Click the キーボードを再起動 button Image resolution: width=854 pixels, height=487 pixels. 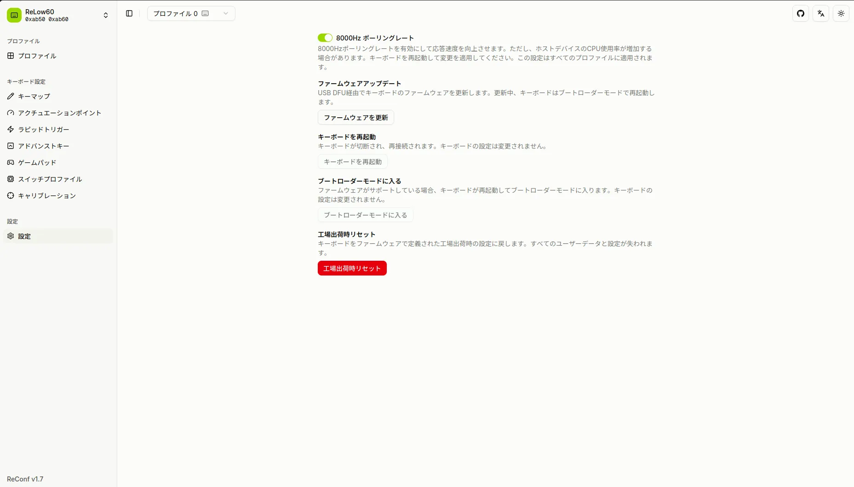353,161
